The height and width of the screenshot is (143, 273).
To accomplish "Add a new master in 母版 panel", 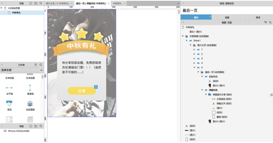I will (31, 126).
